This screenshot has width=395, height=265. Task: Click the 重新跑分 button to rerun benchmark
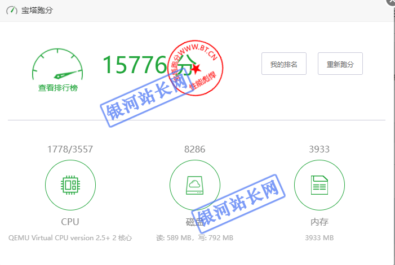[x=340, y=64]
